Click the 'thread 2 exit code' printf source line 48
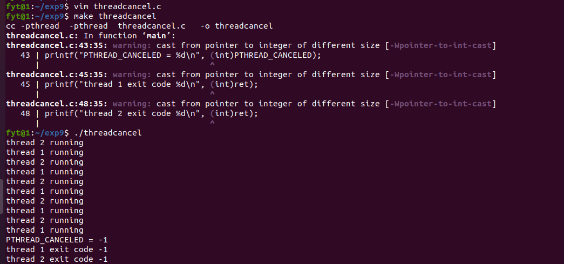 [151, 113]
